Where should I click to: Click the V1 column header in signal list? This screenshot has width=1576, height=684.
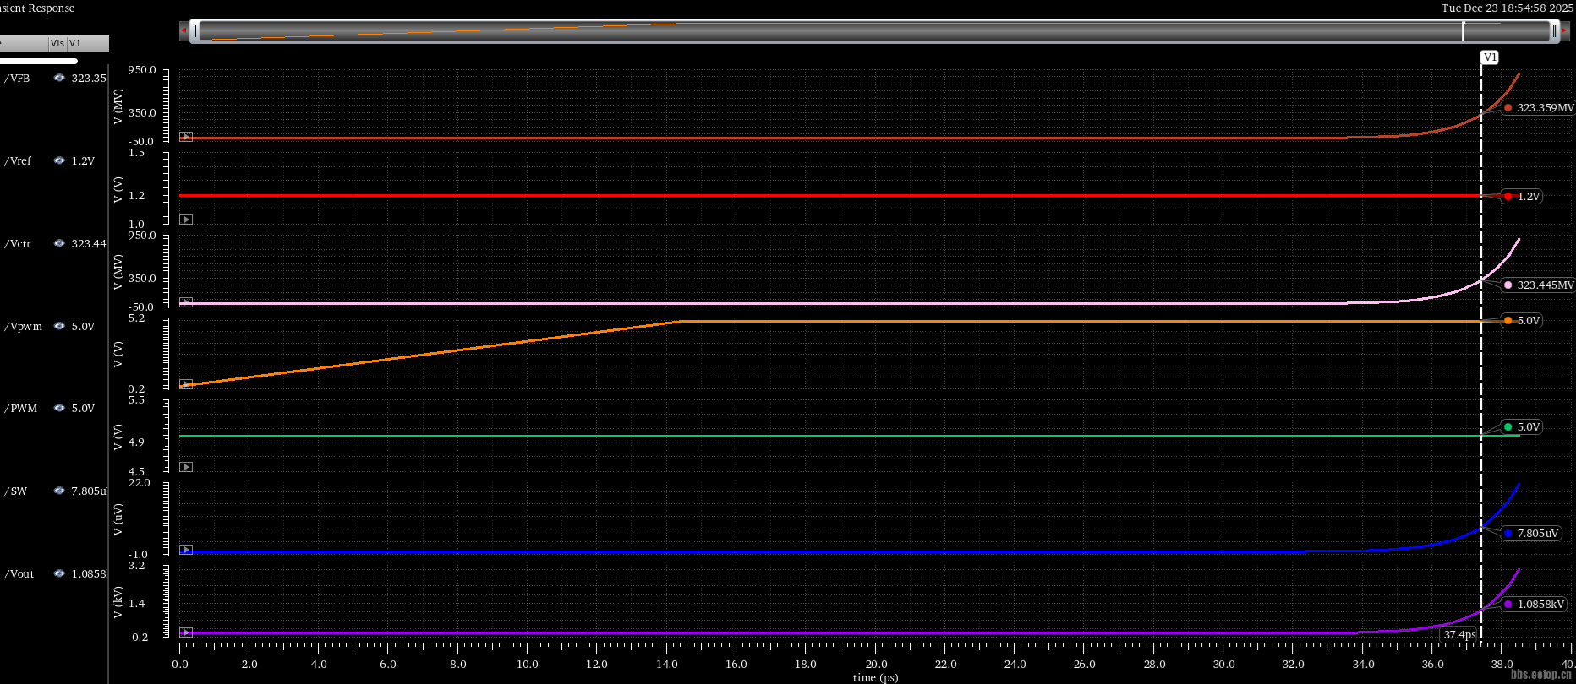tap(76, 43)
